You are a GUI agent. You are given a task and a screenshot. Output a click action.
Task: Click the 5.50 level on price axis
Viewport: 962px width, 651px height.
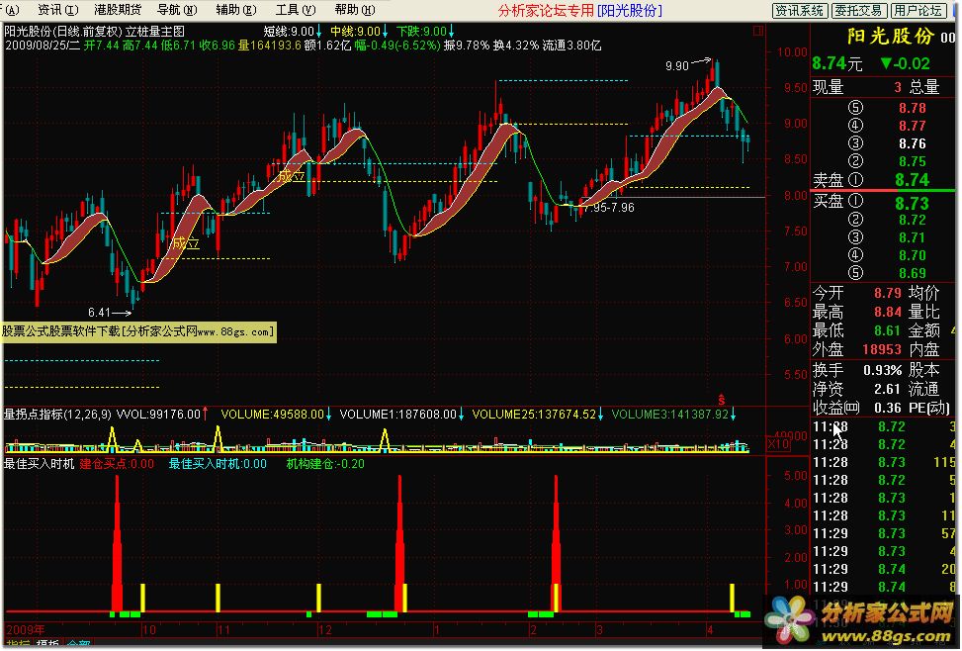(796, 375)
